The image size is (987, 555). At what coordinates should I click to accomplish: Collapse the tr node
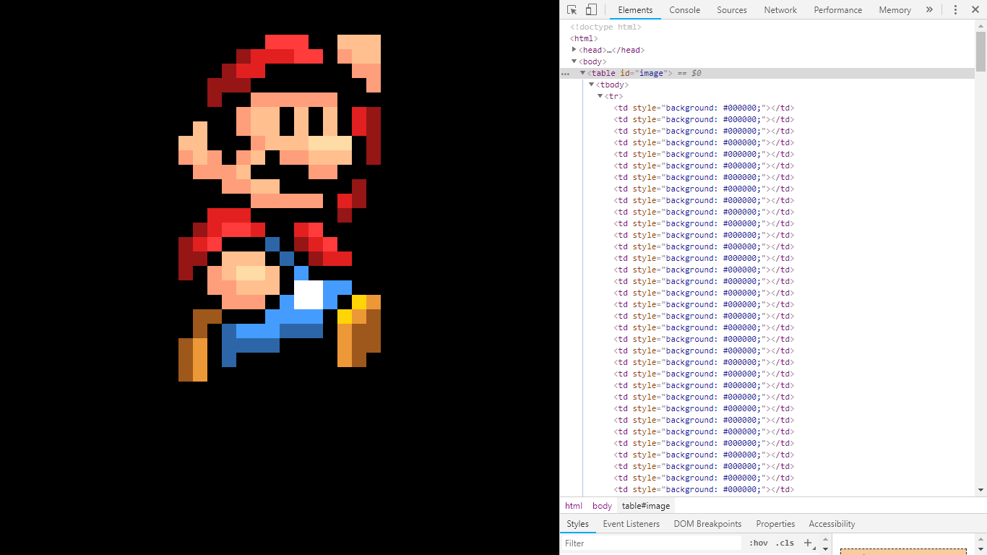600,96
